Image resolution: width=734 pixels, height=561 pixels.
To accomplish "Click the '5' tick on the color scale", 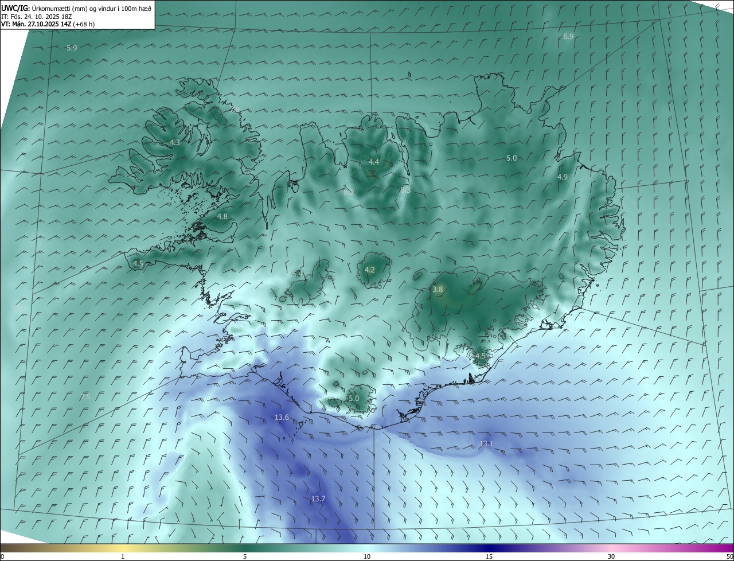I will point(245,557).
